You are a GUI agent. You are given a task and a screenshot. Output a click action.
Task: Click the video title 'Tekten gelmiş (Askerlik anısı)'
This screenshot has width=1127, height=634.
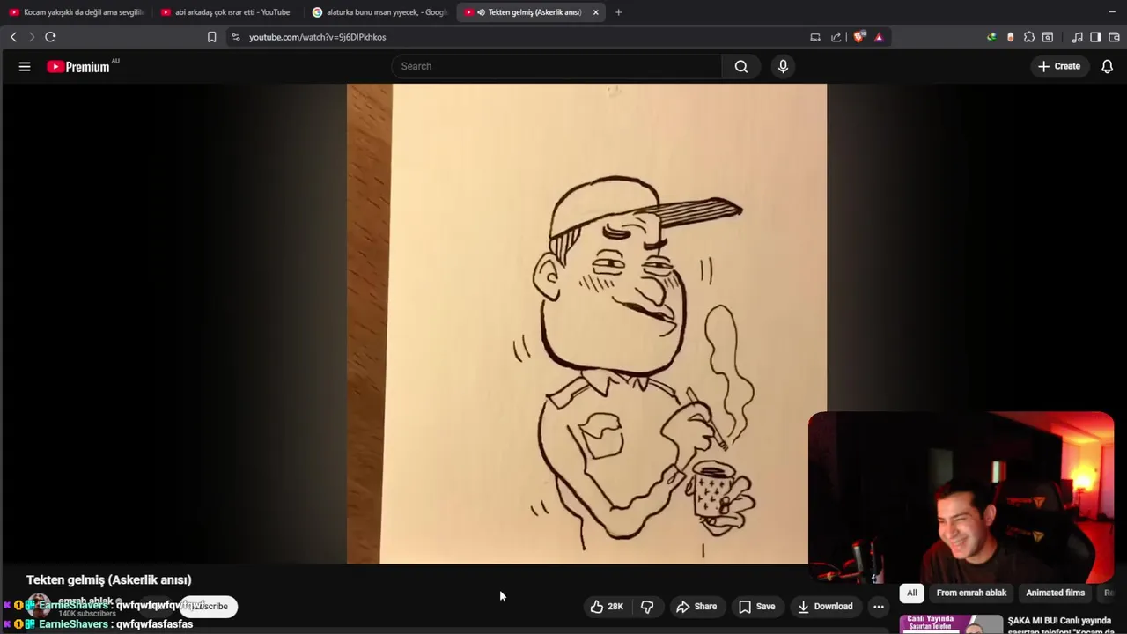(x=109, y=579)
